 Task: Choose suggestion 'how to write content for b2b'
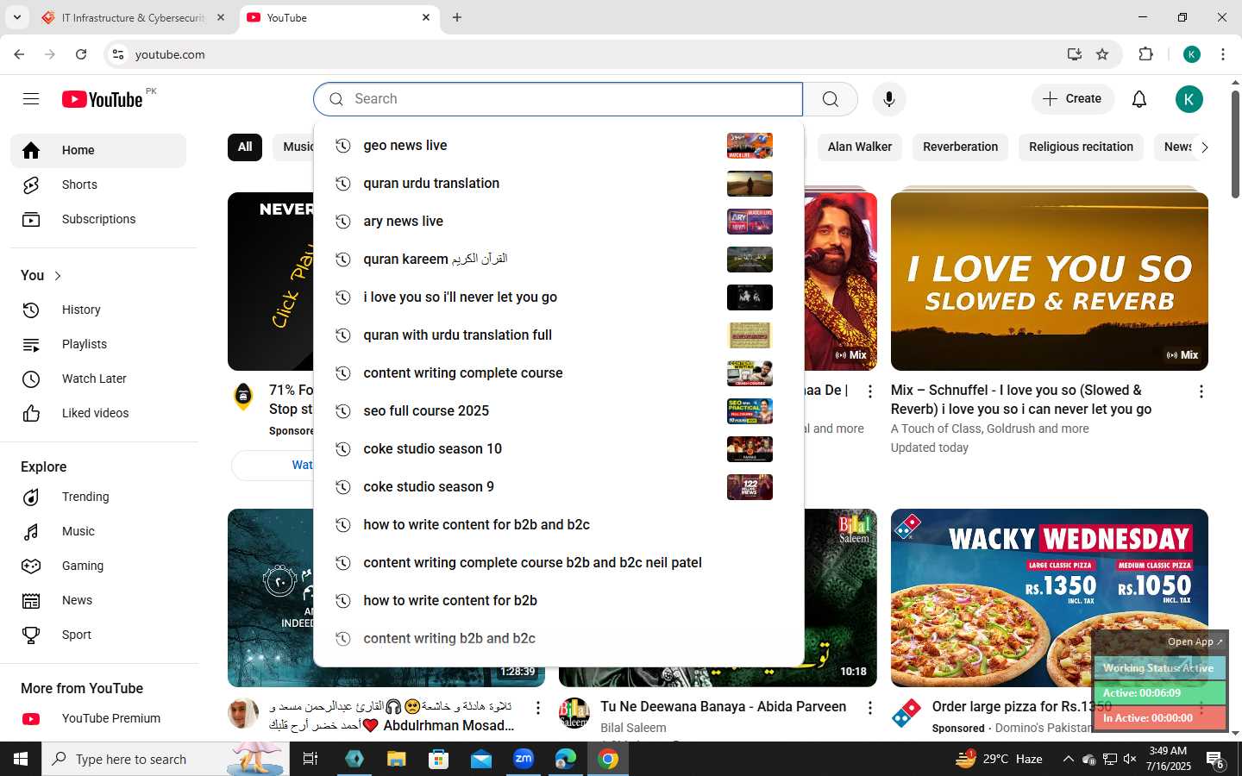(x=559, y=601)
